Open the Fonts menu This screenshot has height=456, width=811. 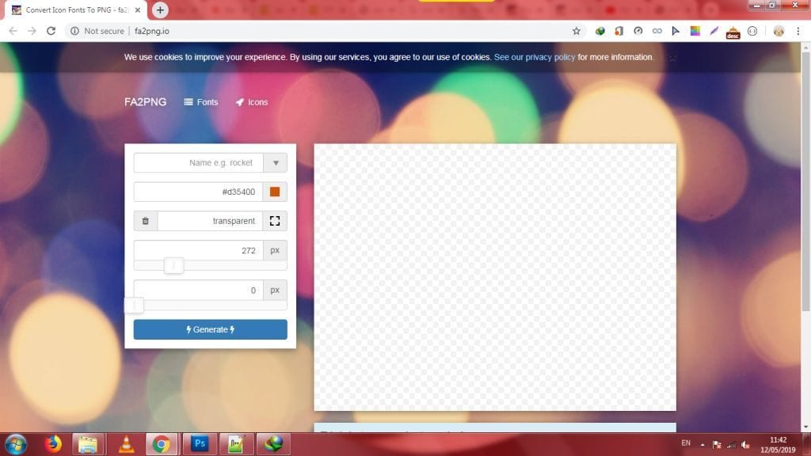(x=201, y=102)
